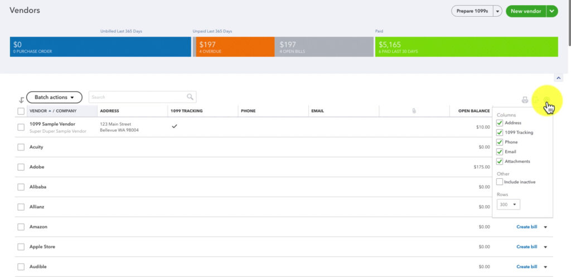Click 1099 tracking checkmark for Sample Vendor

175,127
